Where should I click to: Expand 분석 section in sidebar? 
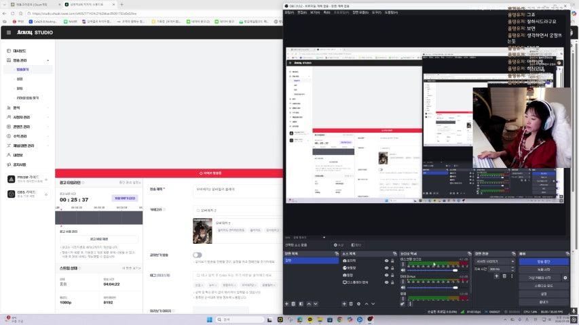click(x=48, y=108)
